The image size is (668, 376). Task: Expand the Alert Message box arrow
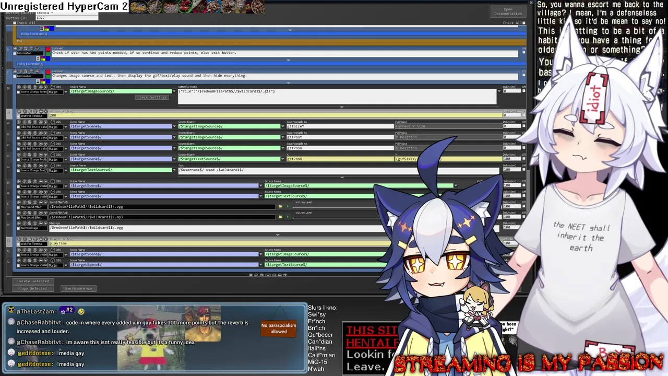click(x=278, y=234)
